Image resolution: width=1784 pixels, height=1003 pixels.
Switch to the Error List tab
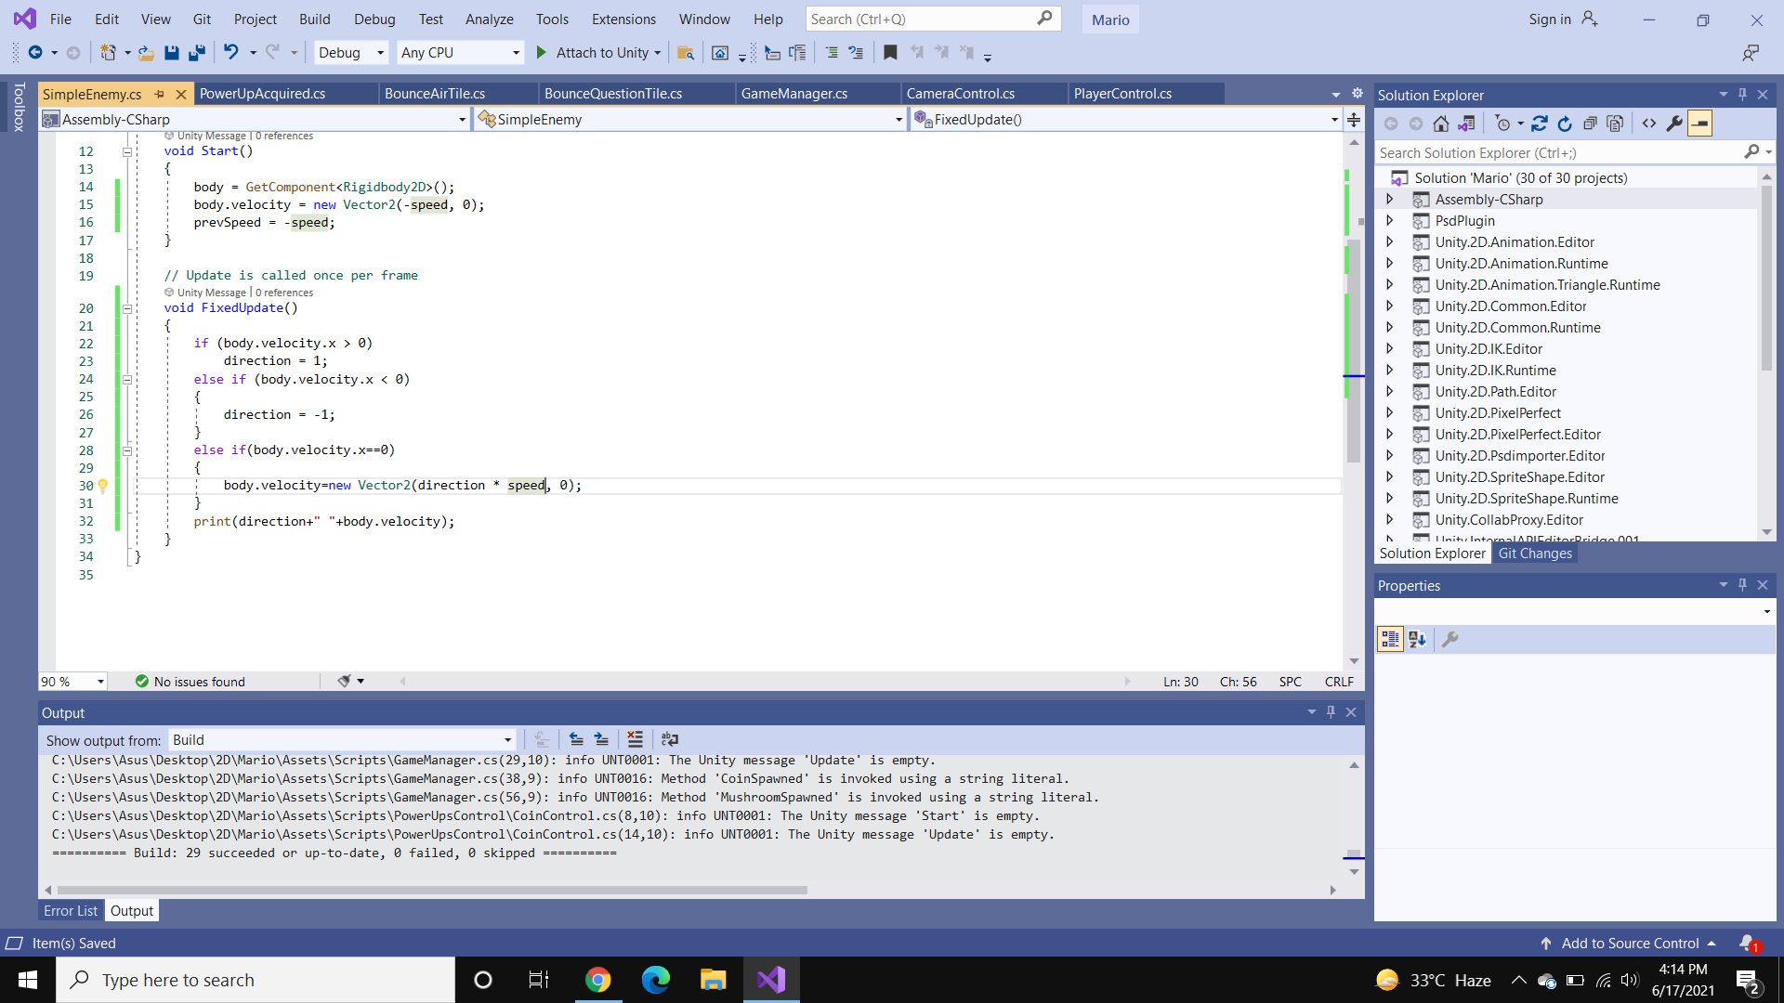pyautogui.click(x=71, y=911)
